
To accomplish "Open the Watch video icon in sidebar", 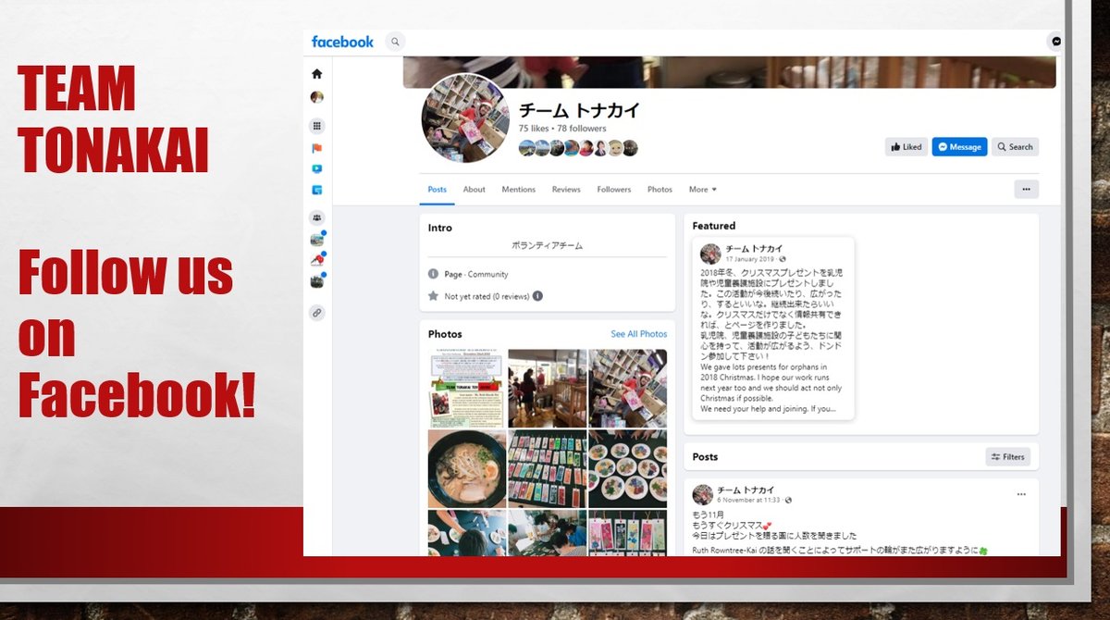I will coord(317,169).
